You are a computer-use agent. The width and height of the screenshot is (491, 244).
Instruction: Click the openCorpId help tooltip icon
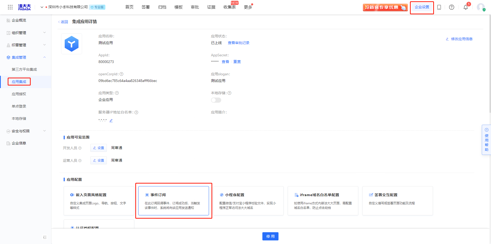[121, 74]
